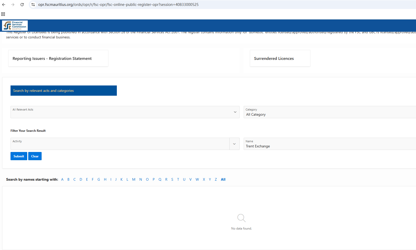Filter names starting with letter T
Image resolution: width=416 pixels, height=250 pixels.
click(x=178, y=179)
